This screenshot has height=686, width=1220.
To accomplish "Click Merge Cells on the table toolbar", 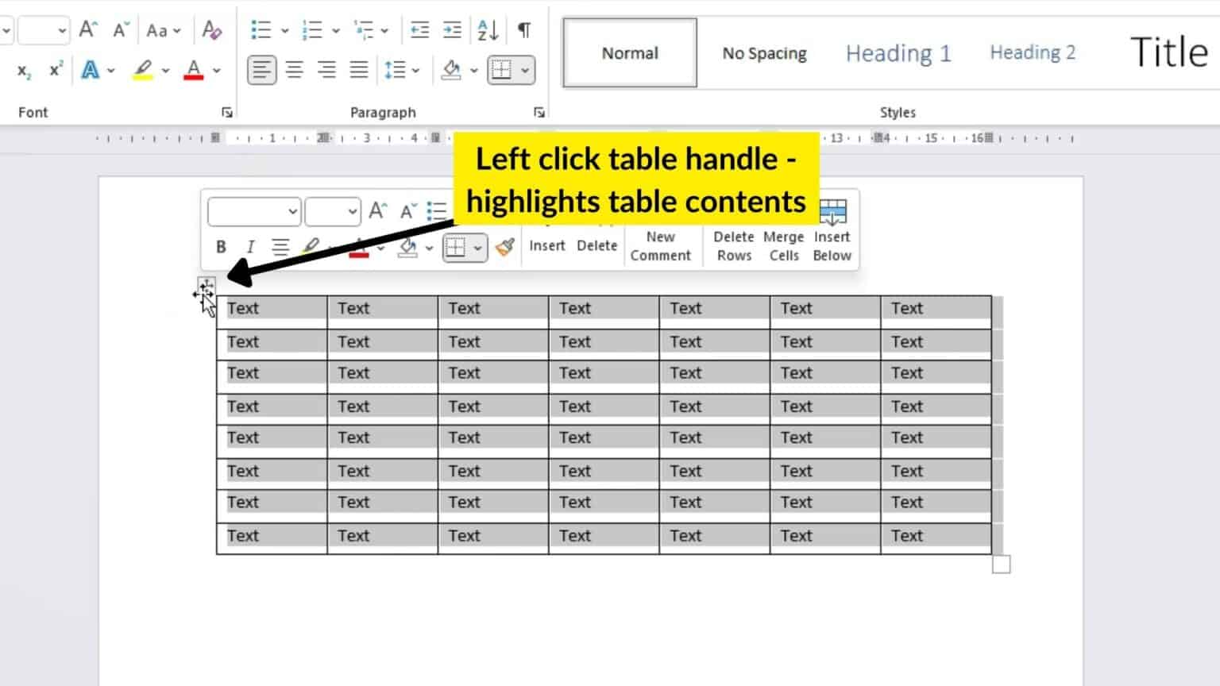I will click(x=783, y=245).
